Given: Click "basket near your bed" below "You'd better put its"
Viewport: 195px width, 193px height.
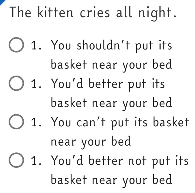Looking at the screenshot, I should click(111, 103).
